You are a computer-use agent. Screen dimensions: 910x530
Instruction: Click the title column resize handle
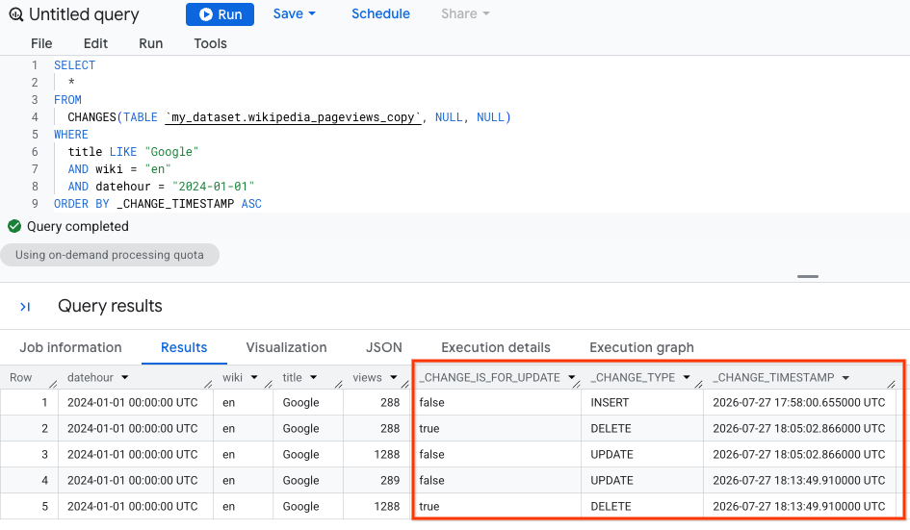click(x=338, y=384)
